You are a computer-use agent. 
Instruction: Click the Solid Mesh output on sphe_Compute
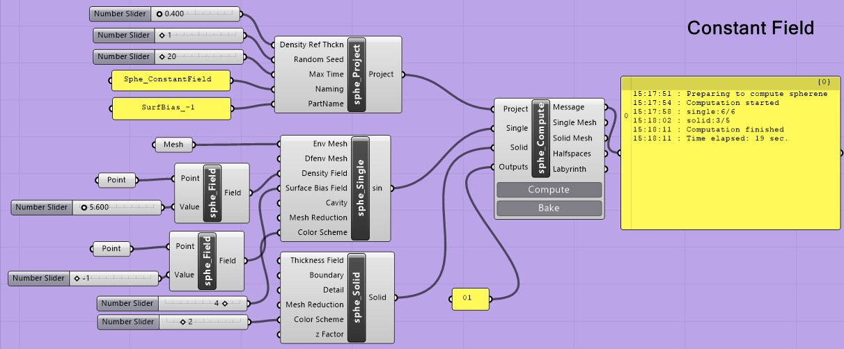(572, 138)
